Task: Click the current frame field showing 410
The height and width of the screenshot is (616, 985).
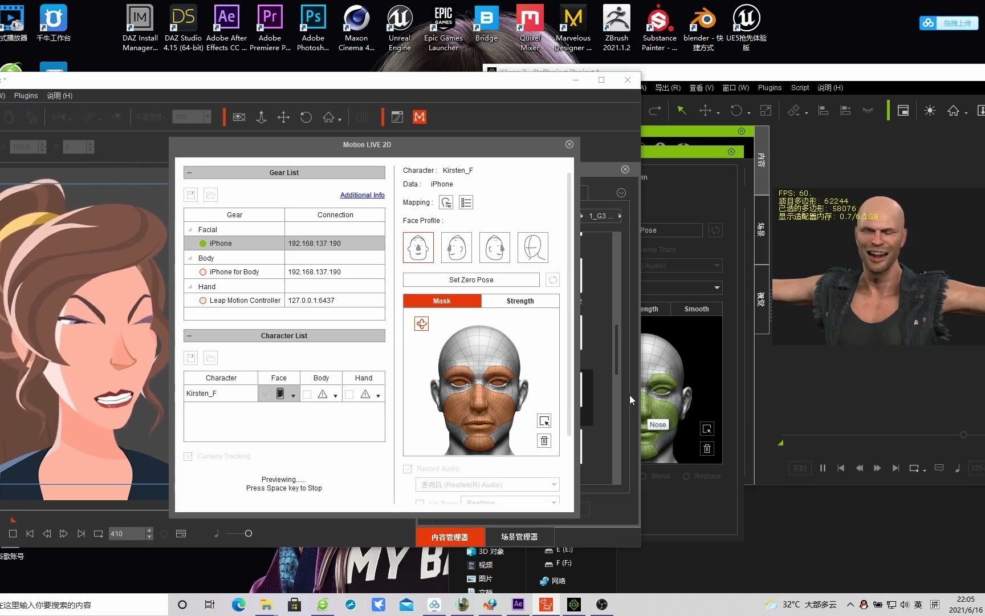Action: tap(127, 534)
